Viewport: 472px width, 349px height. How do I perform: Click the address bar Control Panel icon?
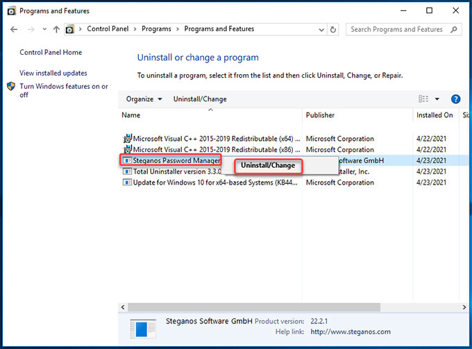[x=70, y=29]
